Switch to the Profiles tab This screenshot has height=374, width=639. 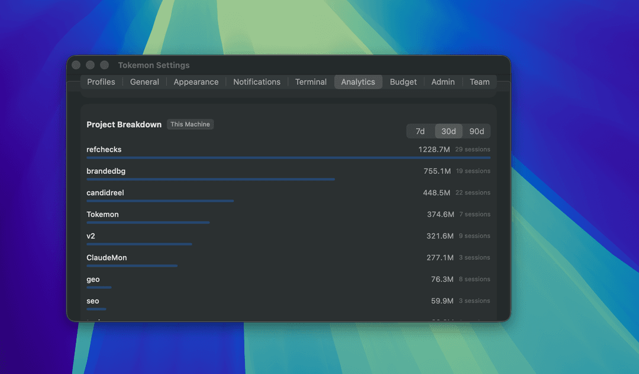pos(101,82)
